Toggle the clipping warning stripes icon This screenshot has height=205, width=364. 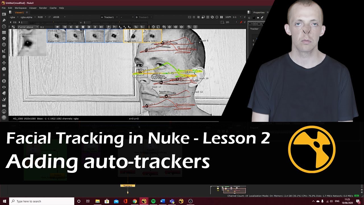click(x=198, y=17)
